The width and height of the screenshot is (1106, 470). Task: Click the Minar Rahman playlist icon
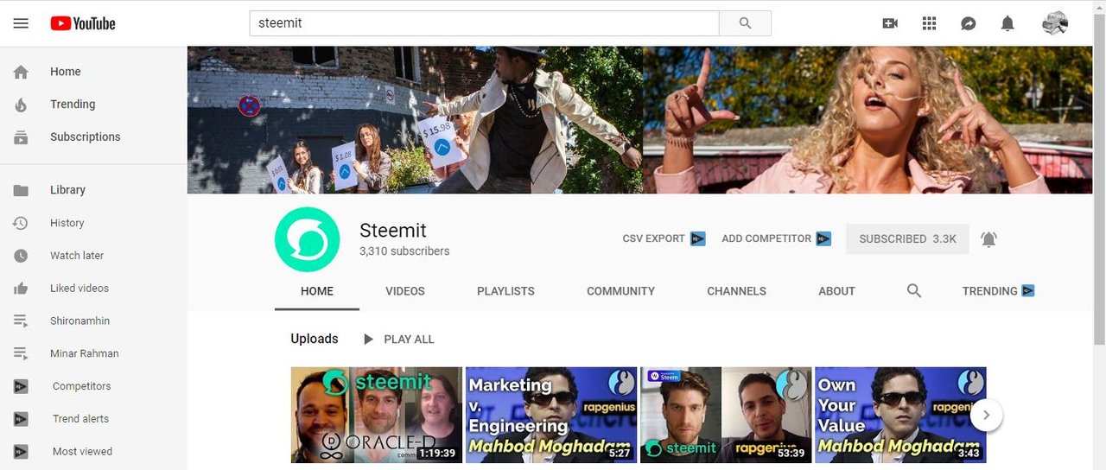click(x=21, y=353)
